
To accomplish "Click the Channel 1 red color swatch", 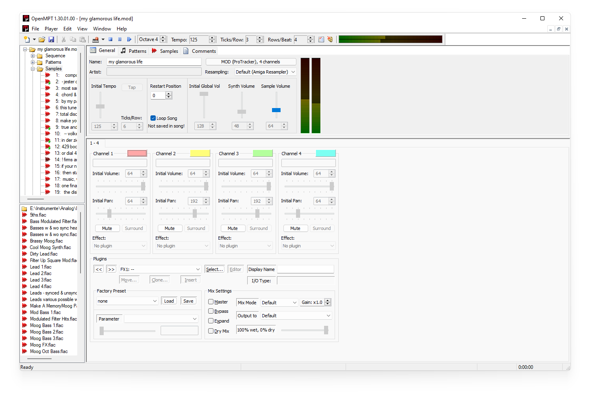I will pos(137,154).
